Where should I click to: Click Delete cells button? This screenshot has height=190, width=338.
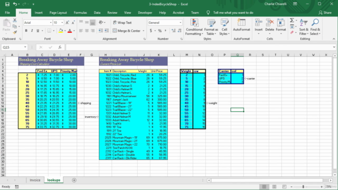pyautogui.click(x=270, y=27)
